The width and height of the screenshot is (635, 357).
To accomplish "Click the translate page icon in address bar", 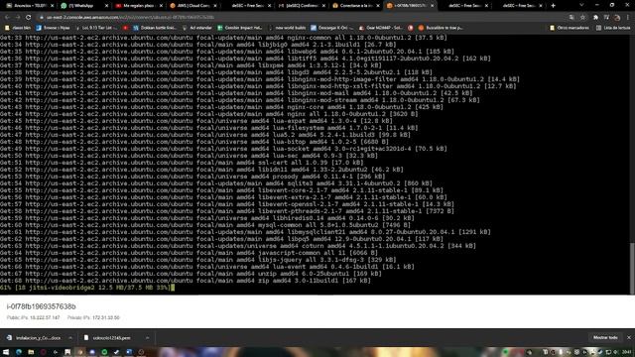I will pos(571,18).
